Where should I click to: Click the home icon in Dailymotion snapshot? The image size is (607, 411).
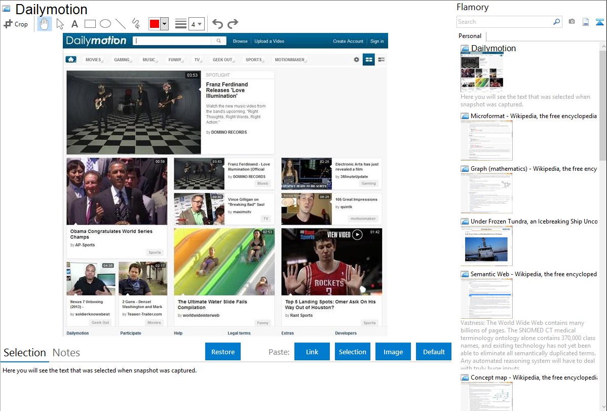point(71,59)
